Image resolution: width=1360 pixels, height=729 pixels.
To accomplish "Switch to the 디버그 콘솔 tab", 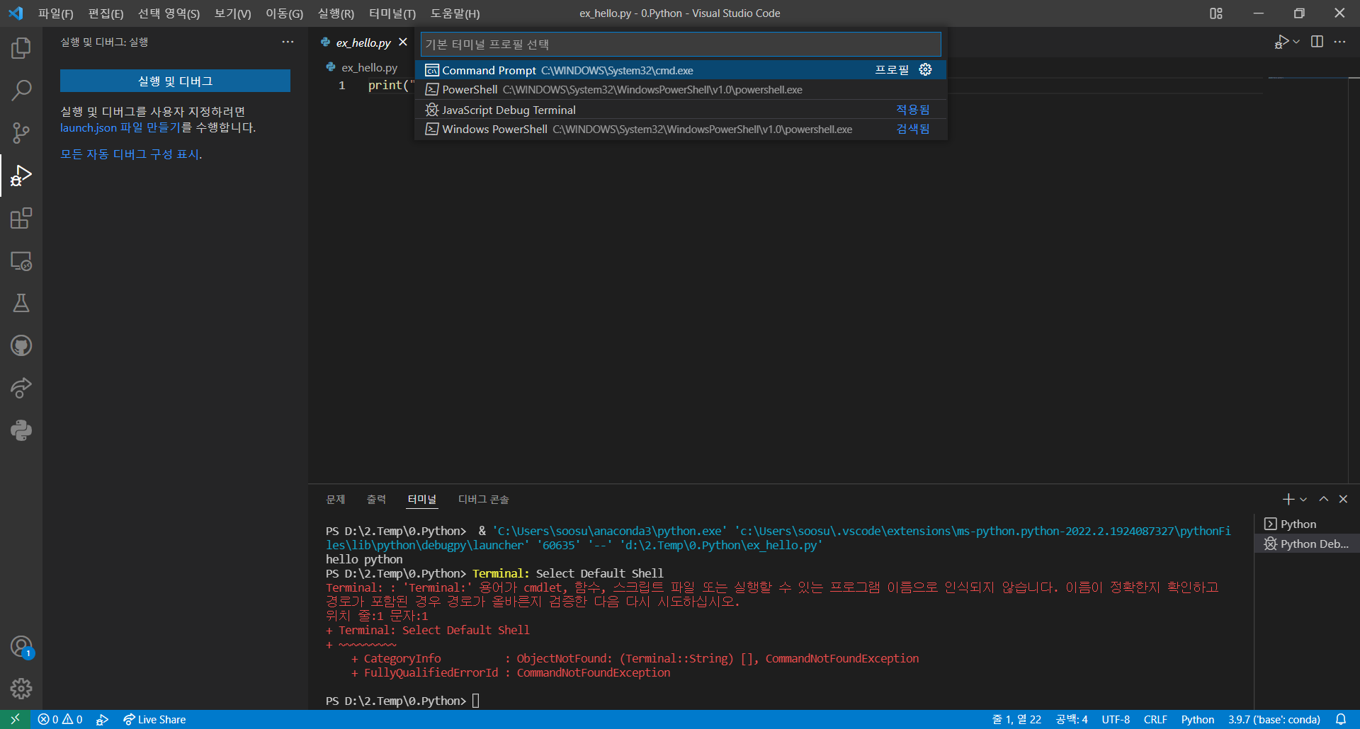I will point(484,499).
